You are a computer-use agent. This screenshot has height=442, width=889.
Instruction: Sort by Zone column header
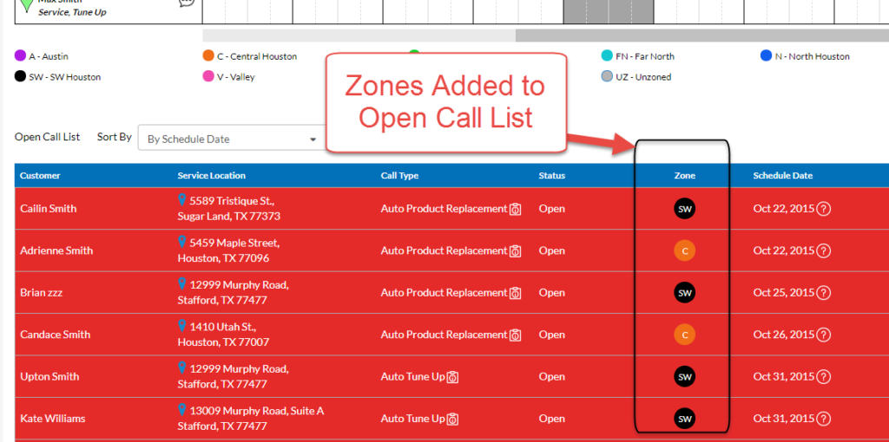coord(685,175)
